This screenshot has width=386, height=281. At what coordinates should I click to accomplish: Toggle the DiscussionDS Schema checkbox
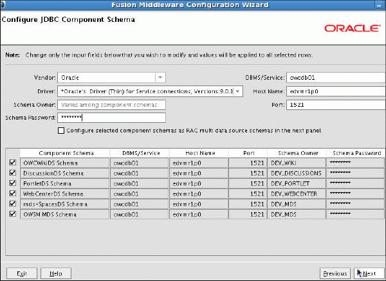tap(13, 173)
